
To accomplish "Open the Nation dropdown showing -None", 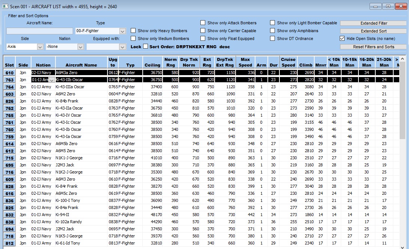I will click(80, 47).
